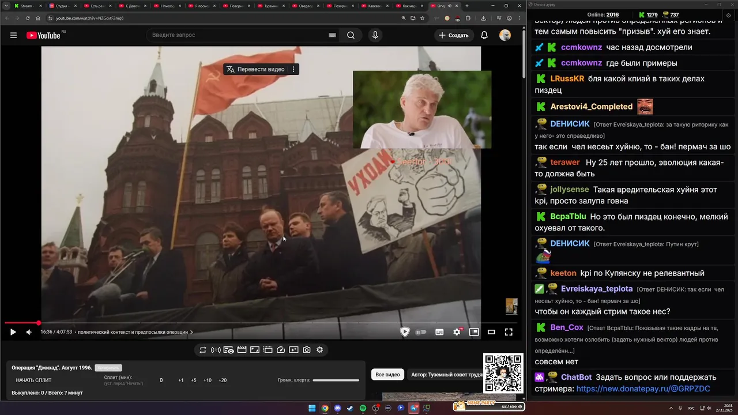Open the Windows Start menu
Viewport: 738px width, 415px height.
tap(312, 408)
